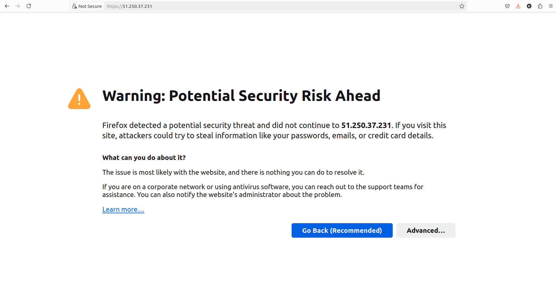Click Go Back (Recommended) button

[342, 230]
